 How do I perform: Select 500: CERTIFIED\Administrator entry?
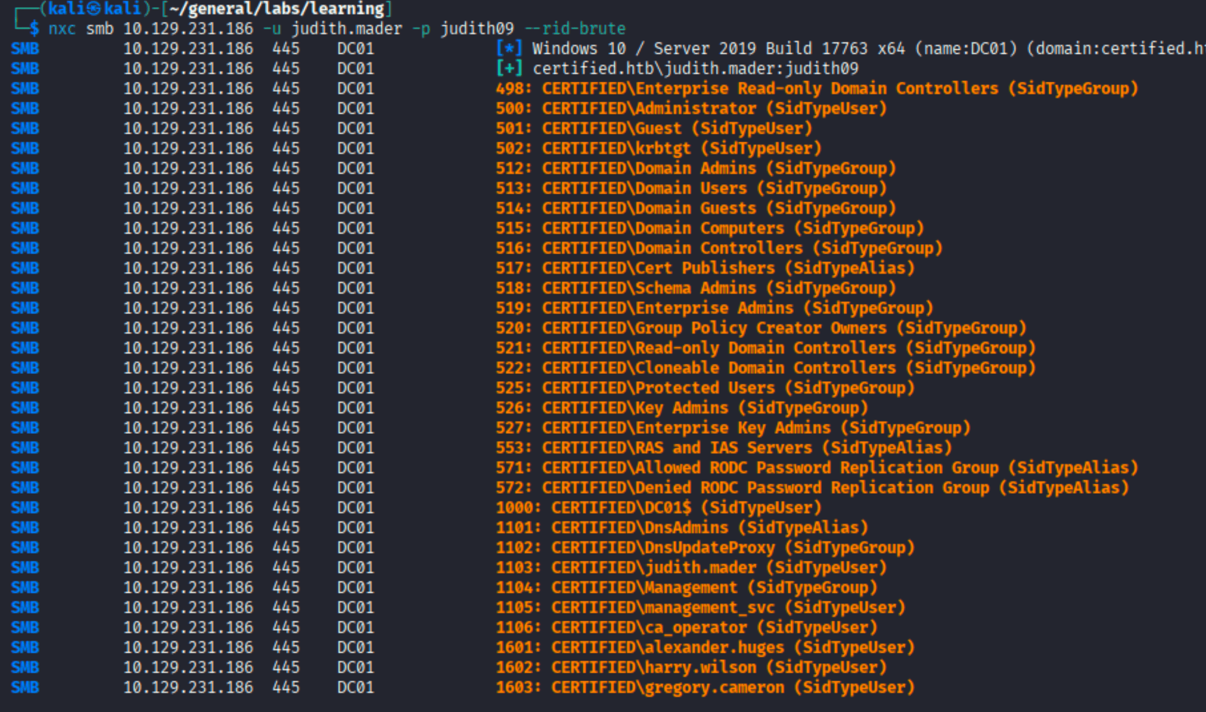(691, 109)
